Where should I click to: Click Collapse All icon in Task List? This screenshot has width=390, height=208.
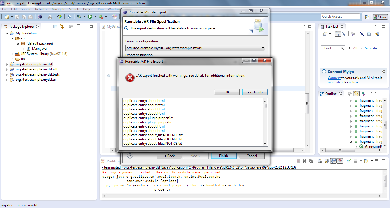tap(369, 34)
